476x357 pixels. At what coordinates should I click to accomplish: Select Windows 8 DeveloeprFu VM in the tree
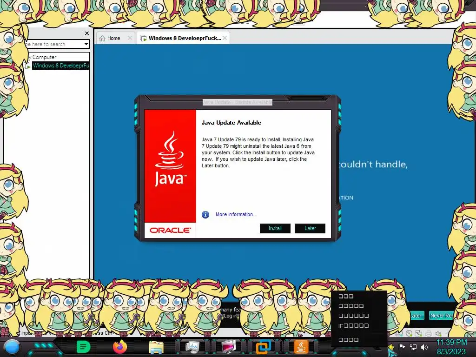[x=60, y=66]
